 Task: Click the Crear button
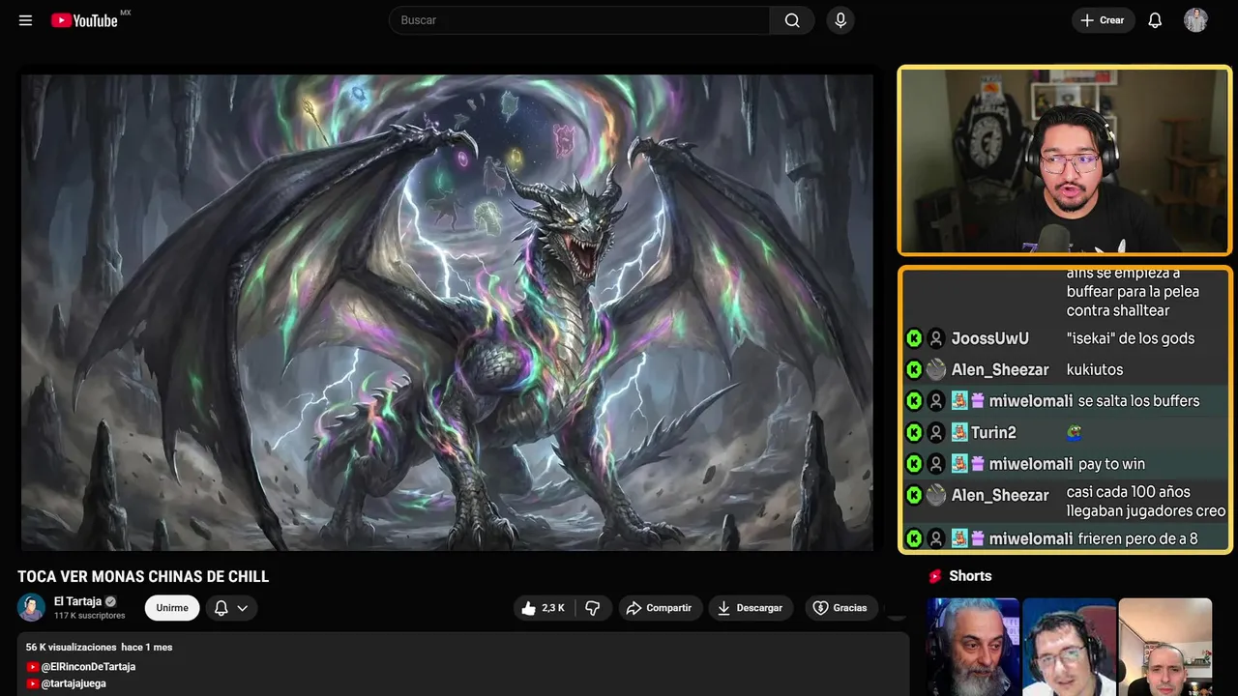click(x=1103, y=20)
